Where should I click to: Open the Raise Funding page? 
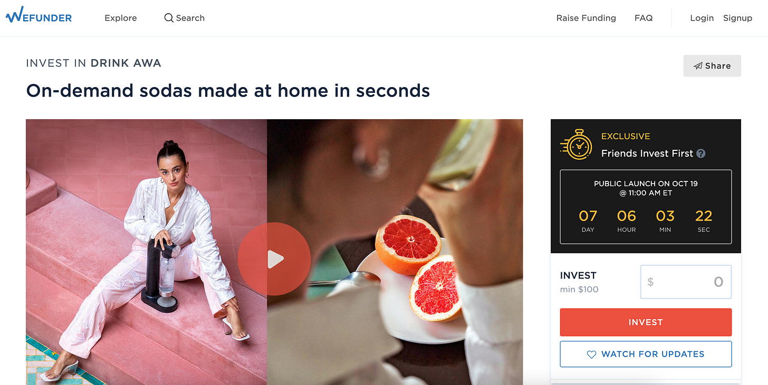pos(586,18)
